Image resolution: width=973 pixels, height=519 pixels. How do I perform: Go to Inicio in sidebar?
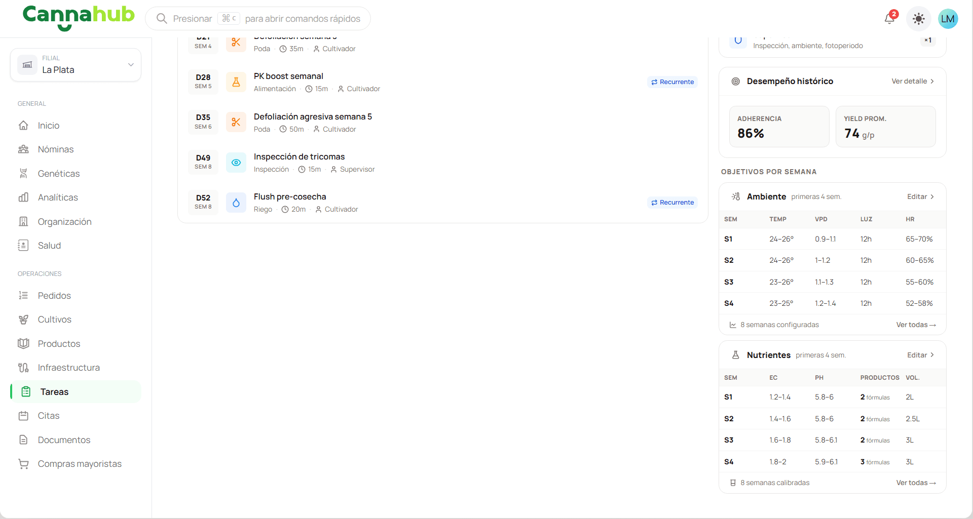coord(49,126)
